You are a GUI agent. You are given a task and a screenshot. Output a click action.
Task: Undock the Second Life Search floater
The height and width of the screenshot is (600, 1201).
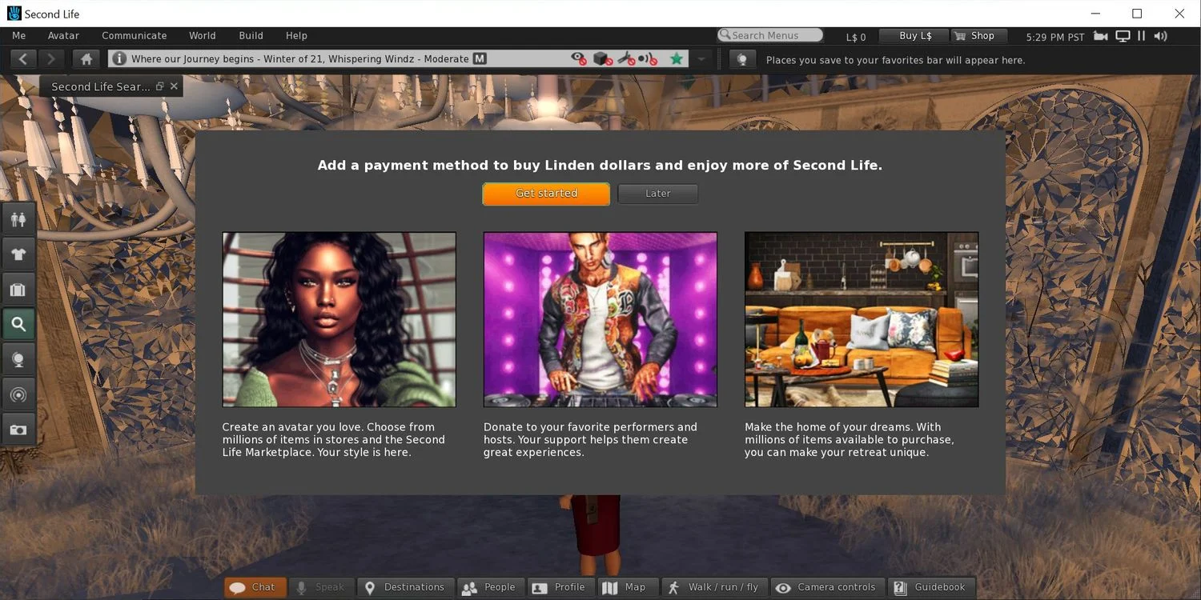click(x=160, y=86)
